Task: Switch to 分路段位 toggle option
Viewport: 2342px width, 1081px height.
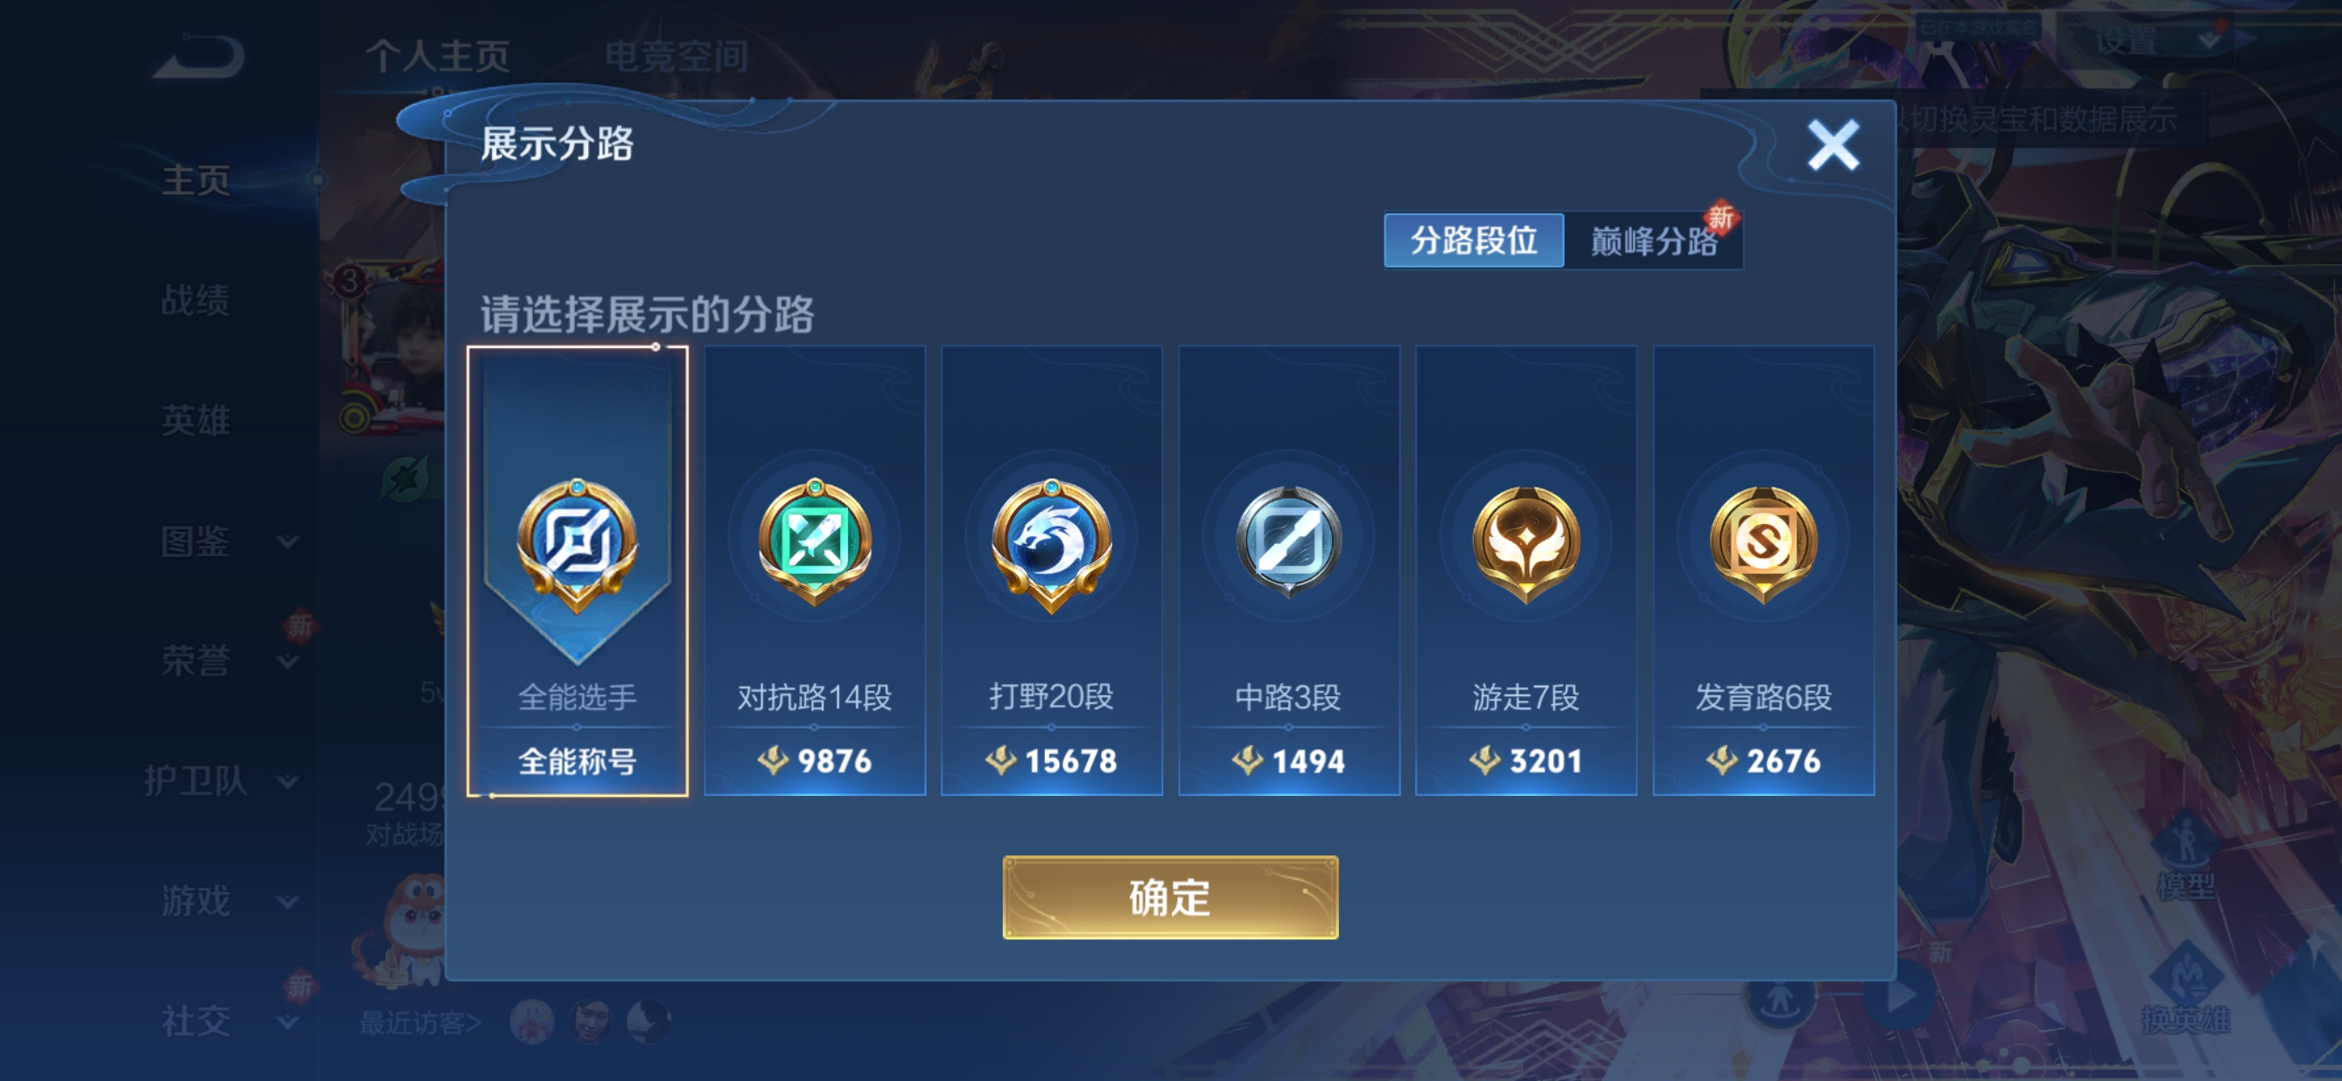Action: coord(1474,241)
